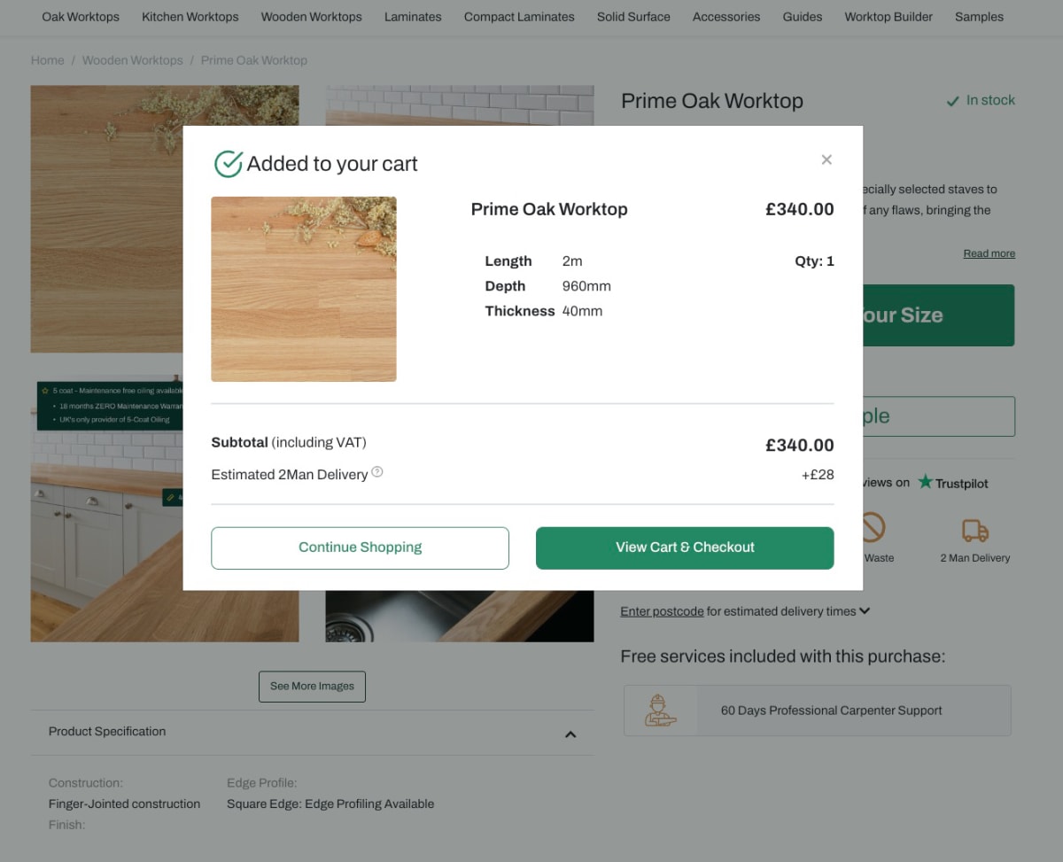Click the green checkmark added icon
The height and width of the screenshot is (862, 1063).
tap(229, 164)
